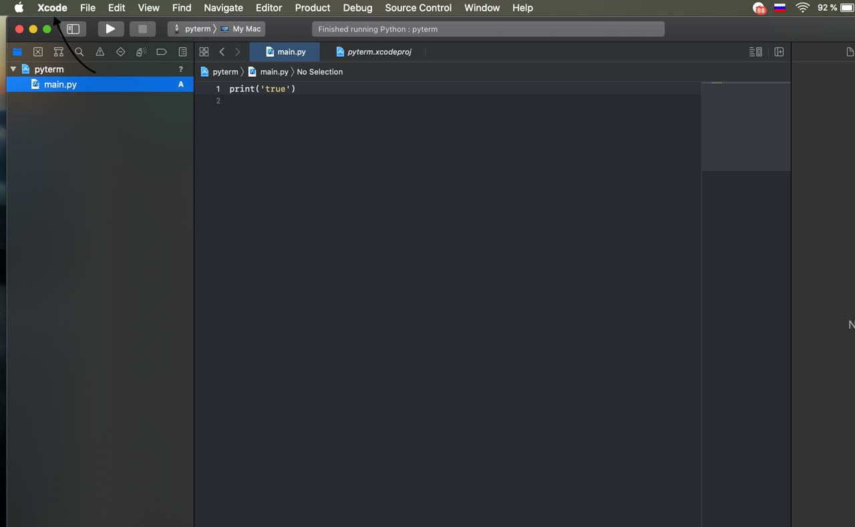
Task: Open the Edit menu
Action: pos(117,7)
